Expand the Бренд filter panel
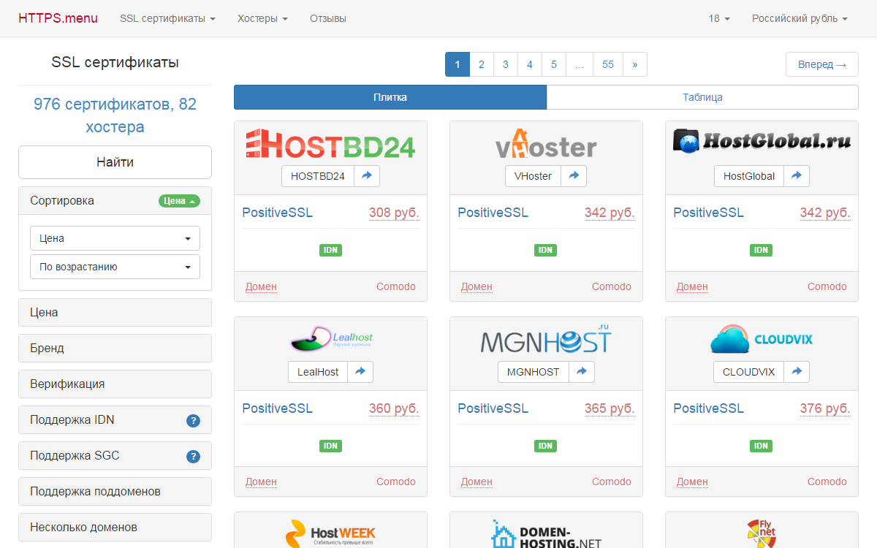This screenshot has width=877, height=548. (115, 348)
